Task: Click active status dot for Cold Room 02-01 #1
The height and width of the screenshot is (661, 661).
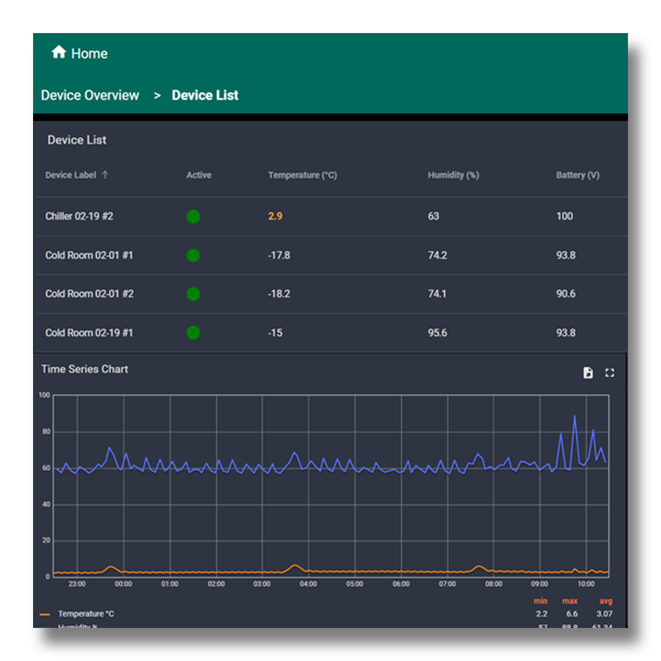Action: pyautogui.click(x=193, y=255)
